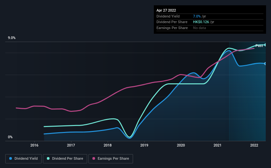Image resolution: width=271 pixels, height=168 pixels.
Task: Click the 7.0% dividend yield value in tooltip
Action: click(197, 16)
